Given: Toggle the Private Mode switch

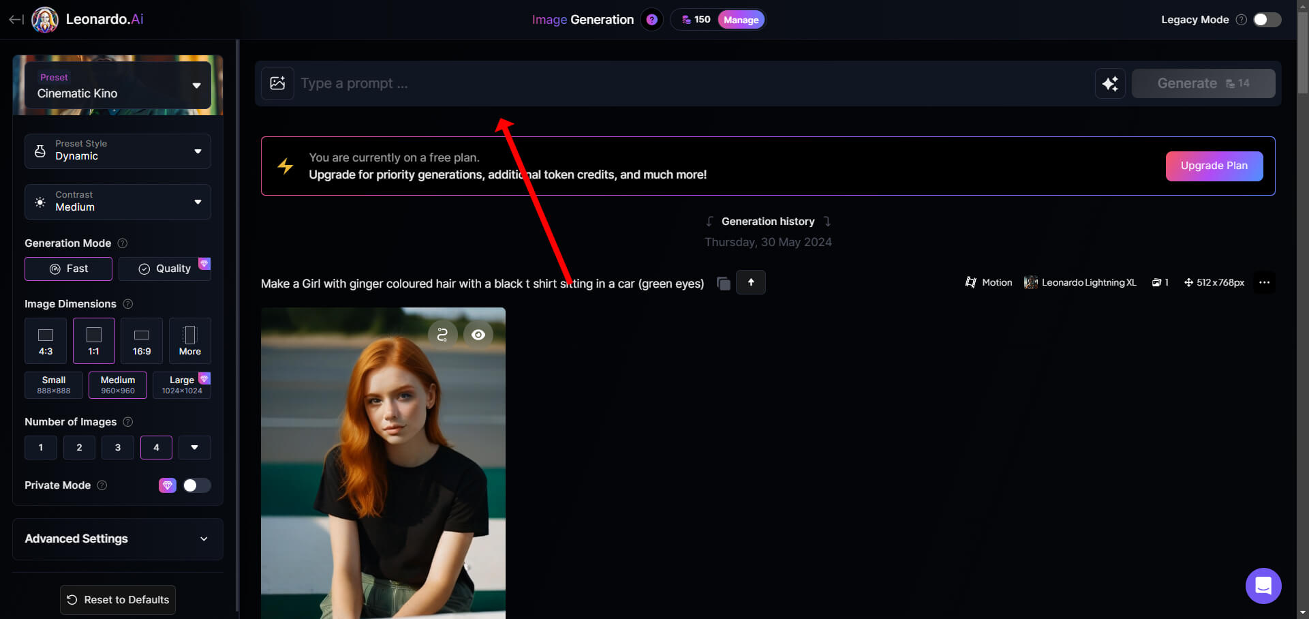Looking at the screenshot, I should [x=196, y=485].
